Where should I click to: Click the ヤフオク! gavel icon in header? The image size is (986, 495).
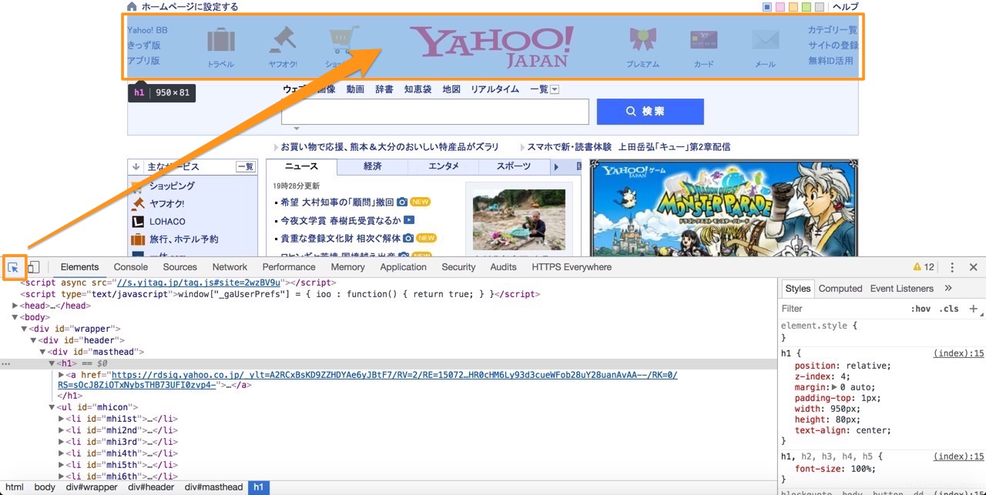pos(283,41)
